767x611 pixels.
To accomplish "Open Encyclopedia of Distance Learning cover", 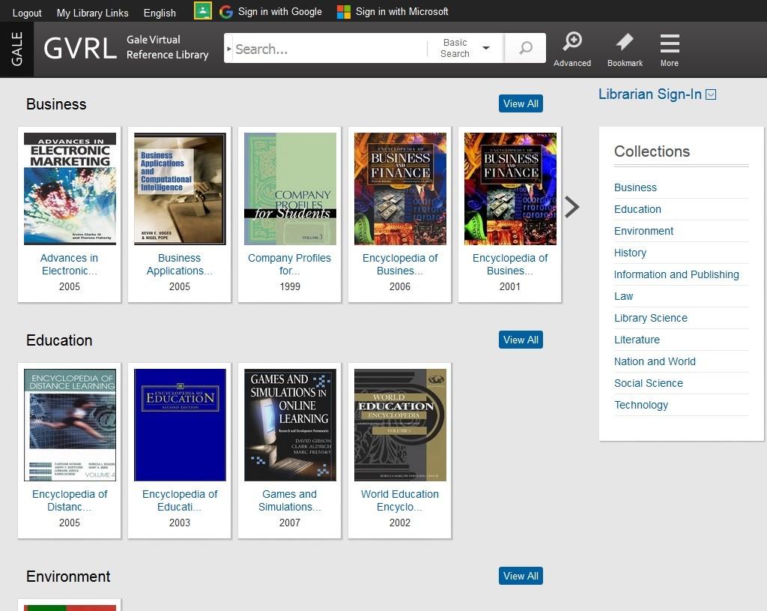I will (70, 425).
